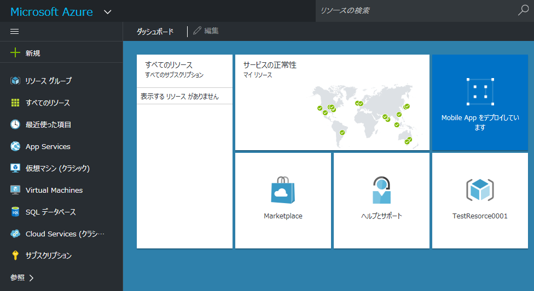Click 表示する リソース がありません message
The image size is (534, 291).
pos(179,97)
